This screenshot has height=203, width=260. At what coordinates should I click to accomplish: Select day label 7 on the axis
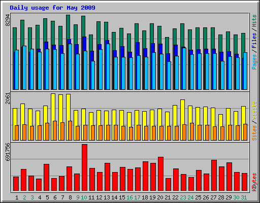[62, 197]
